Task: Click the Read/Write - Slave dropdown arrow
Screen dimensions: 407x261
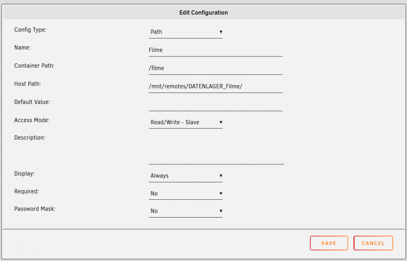Action: pyautogui.click(x=221, y=122)
